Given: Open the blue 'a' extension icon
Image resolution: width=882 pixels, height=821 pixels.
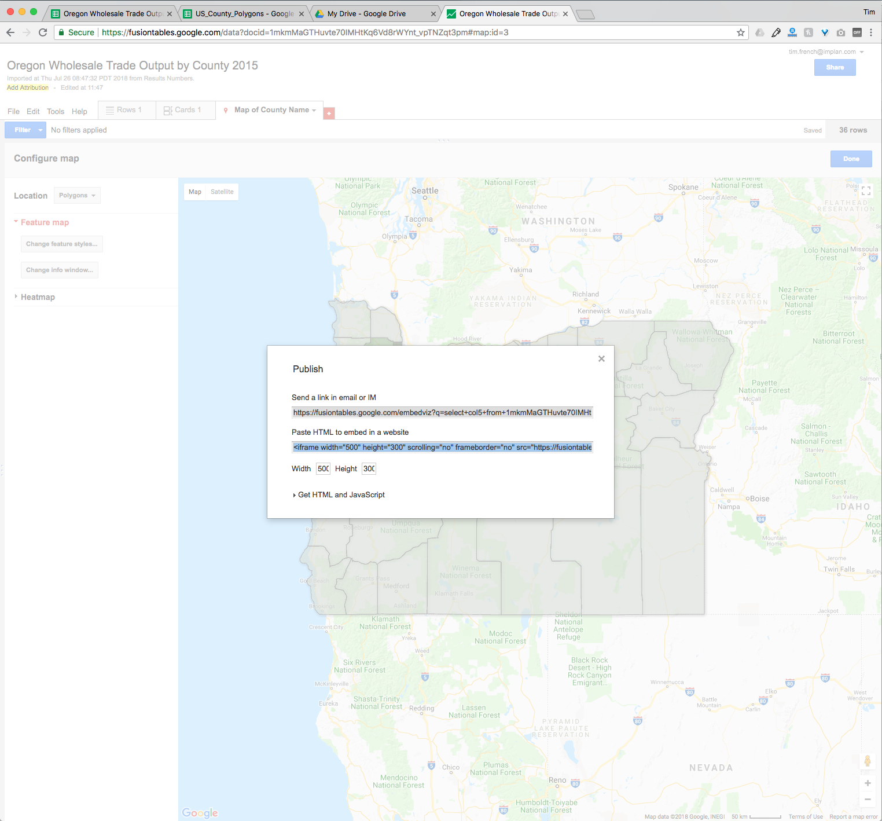Looking at the screenshot, I should click(792, 32).
